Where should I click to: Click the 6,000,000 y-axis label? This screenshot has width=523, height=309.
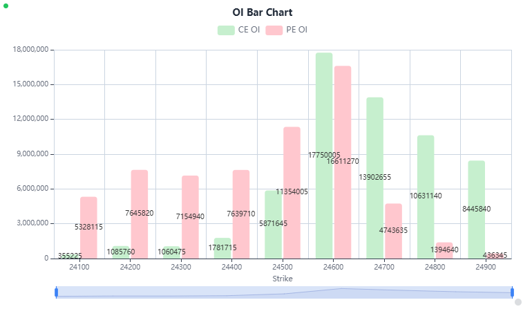(32, 189)
